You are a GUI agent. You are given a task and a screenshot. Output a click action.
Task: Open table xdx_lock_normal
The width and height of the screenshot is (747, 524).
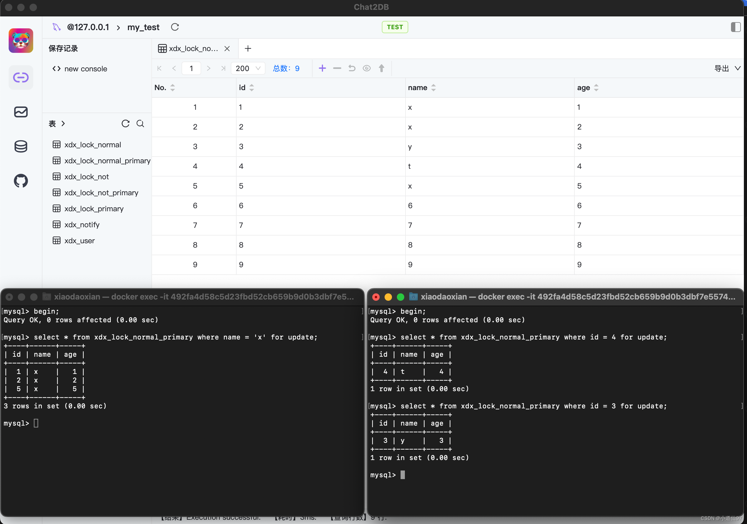tap(87, 145)
